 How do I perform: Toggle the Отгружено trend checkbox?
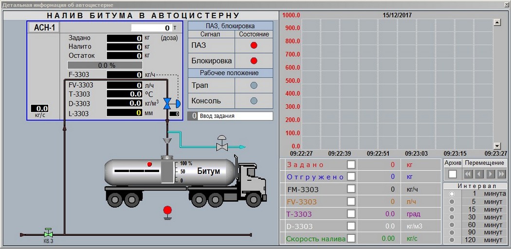point(351,176)
